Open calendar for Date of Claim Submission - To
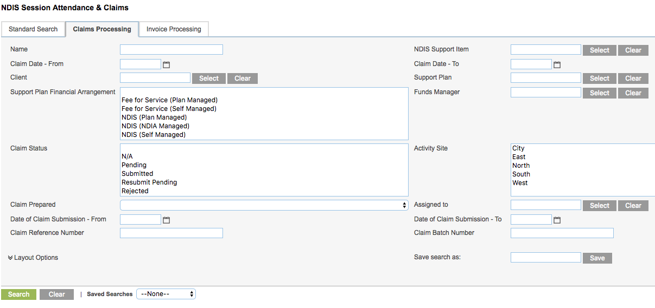 click(557, 220)
